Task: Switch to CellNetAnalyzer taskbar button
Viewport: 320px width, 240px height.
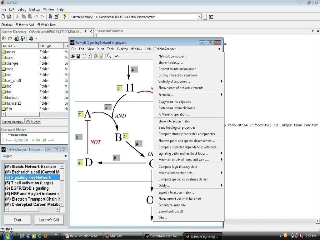Action: 162,236
